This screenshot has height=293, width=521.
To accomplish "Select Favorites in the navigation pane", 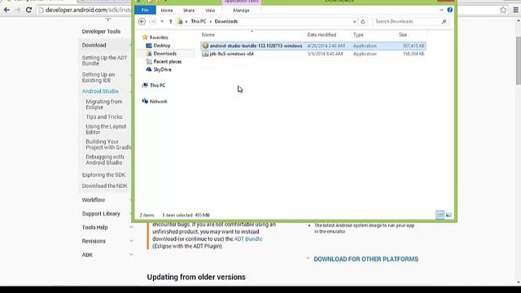I will point(159,37).
